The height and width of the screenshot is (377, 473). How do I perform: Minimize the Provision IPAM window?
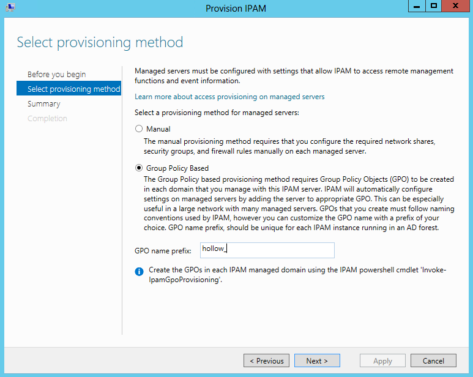click(x=416, y=7)
